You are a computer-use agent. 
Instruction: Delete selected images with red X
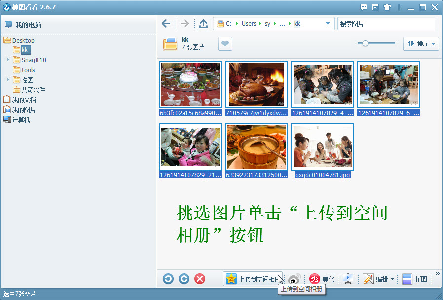pyautogui.click(x=200, y=279)
